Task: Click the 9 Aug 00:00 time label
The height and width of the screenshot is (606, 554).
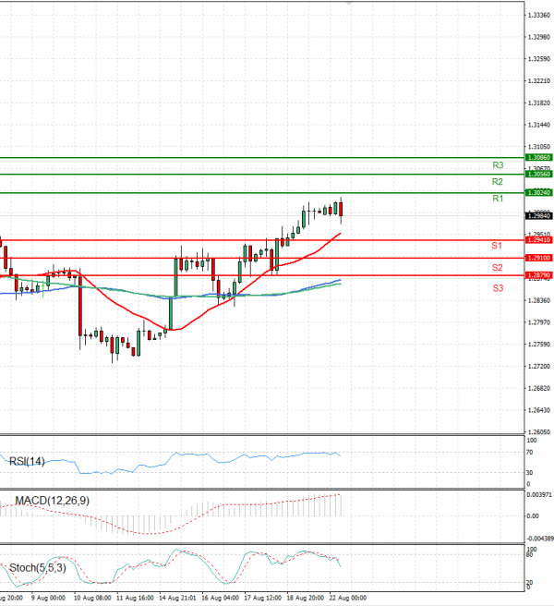Action: click(x=48, y=598)
